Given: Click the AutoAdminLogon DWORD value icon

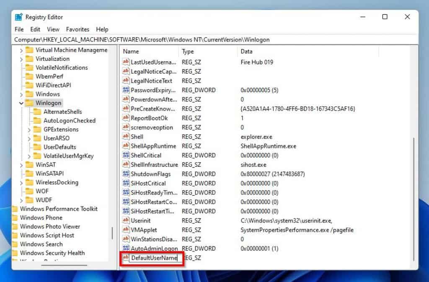Looking at the screenshot, I should click(x=126, y=248).
